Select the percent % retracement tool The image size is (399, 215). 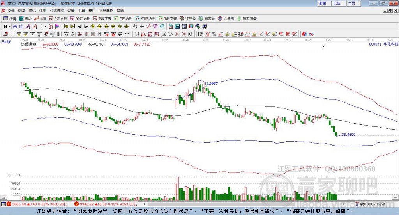point(214,34)
